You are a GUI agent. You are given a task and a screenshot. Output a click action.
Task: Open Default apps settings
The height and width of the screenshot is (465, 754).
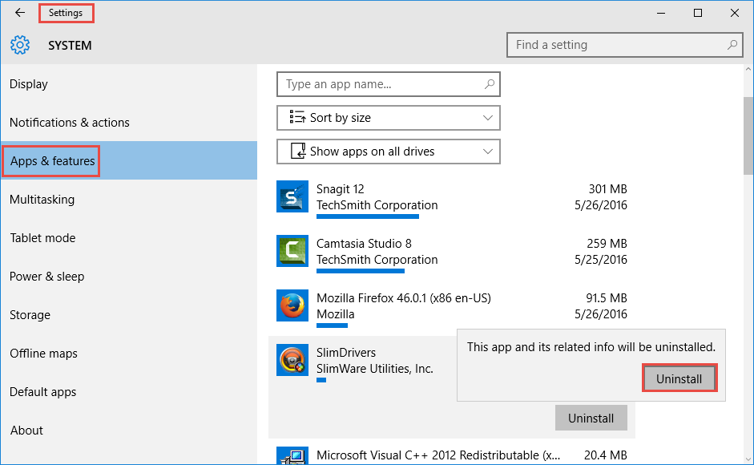click(x=129, y=392)
